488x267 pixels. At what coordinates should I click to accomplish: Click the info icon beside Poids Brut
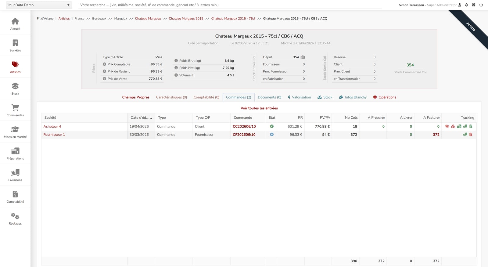tap(176, 61)
